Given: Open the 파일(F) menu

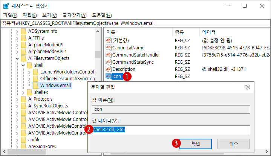Looking at the screenshot, I should point(10,15).
